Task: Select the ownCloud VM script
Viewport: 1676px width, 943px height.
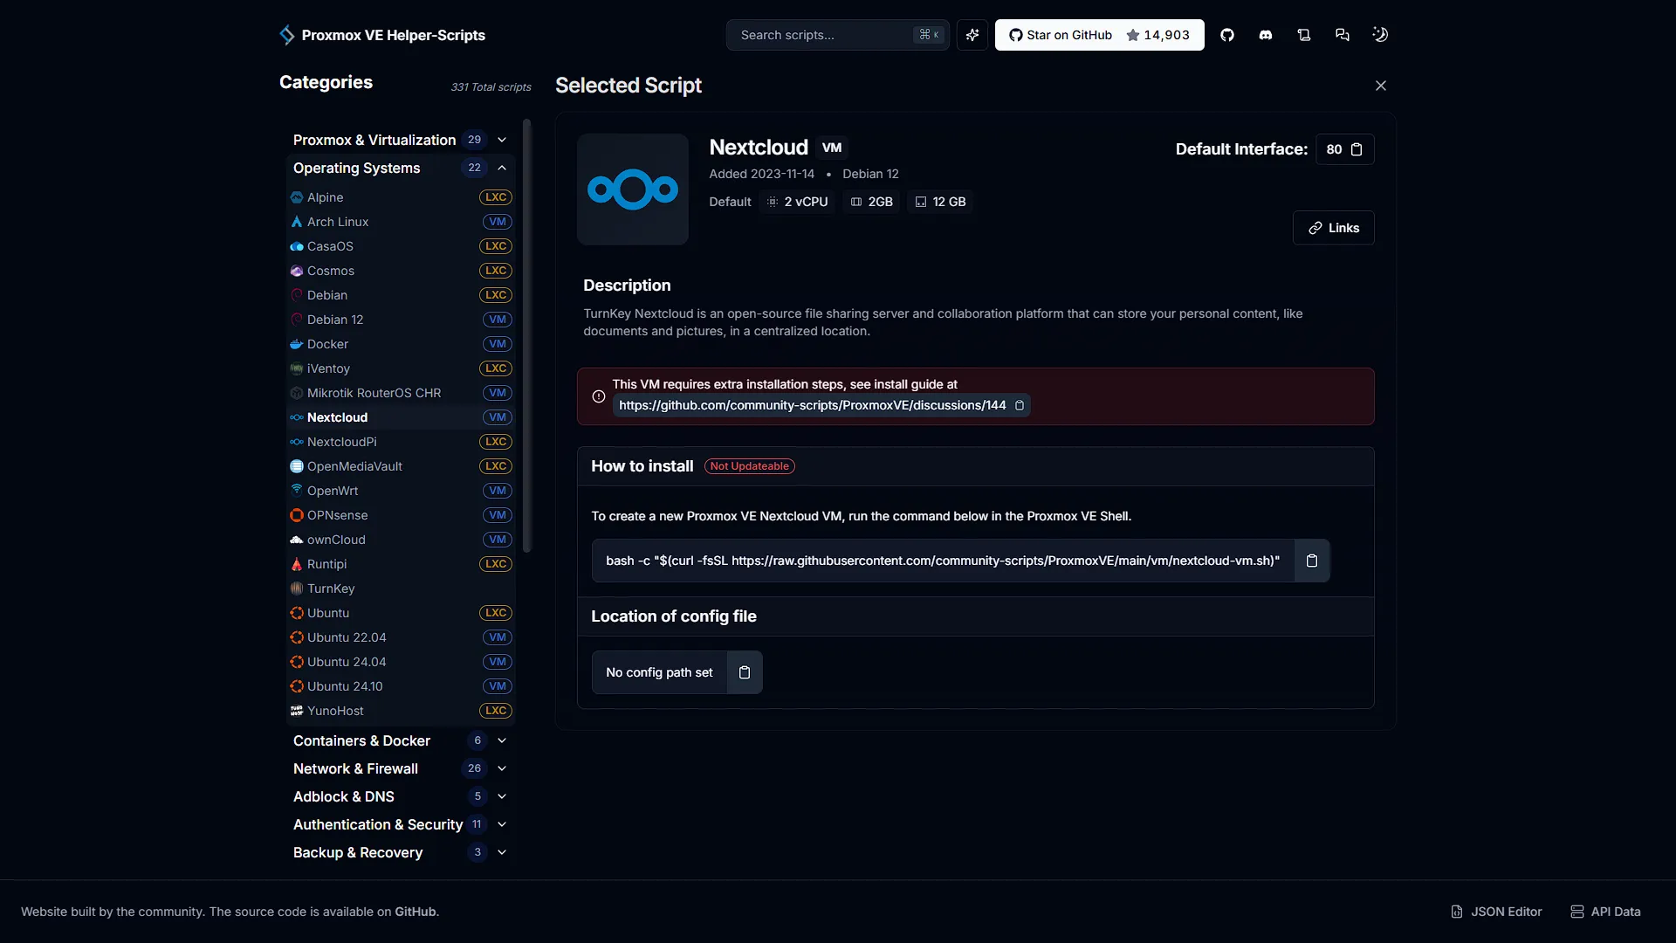Action: (401, 540)
